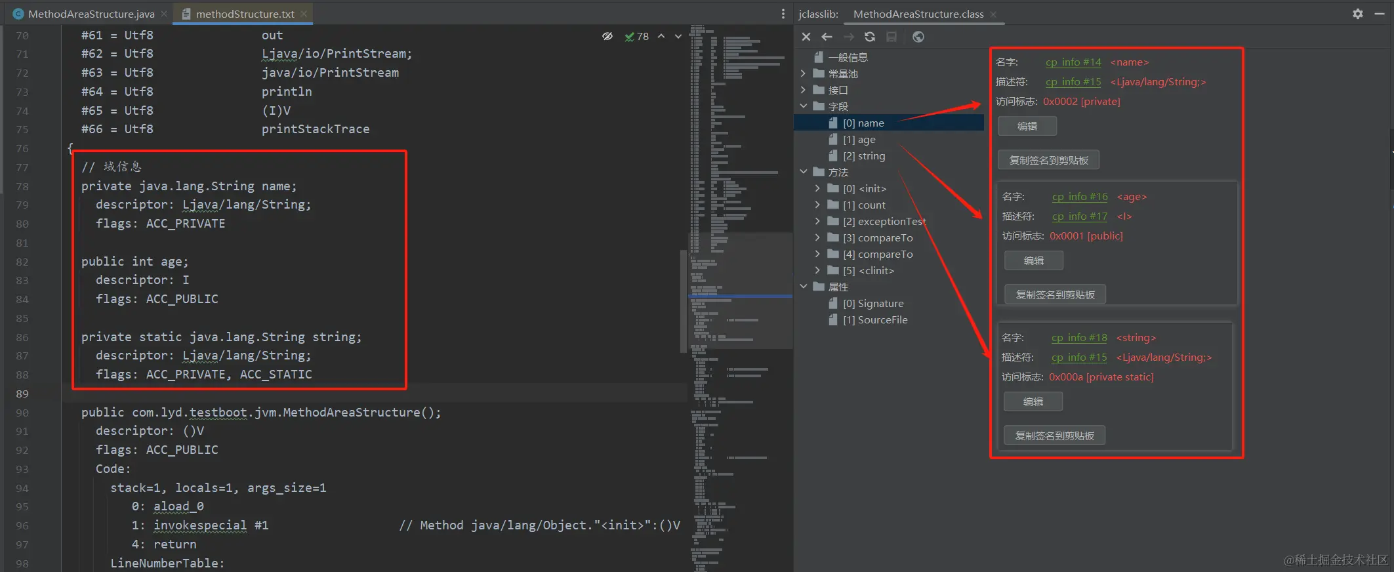1394x572 pixels.
Task: Click line number 89 in the gutter
Action: pyautogui.click(x=22, y=394)
